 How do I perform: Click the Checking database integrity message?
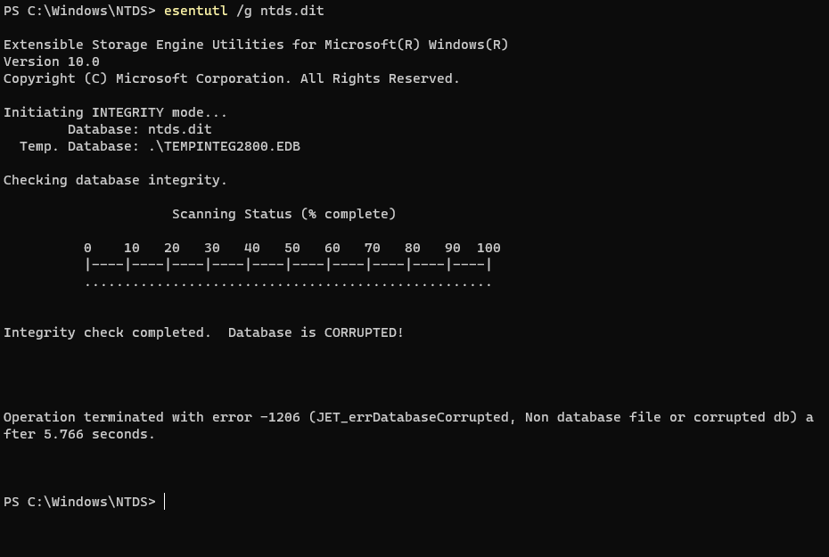tap(115, 180)
